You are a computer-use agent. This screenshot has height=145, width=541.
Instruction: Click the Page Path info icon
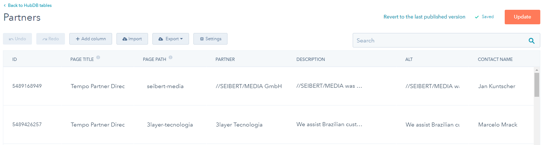pos(171,57)
